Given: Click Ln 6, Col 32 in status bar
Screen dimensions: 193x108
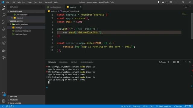Looking at the screenshot, I should [126, 106].
